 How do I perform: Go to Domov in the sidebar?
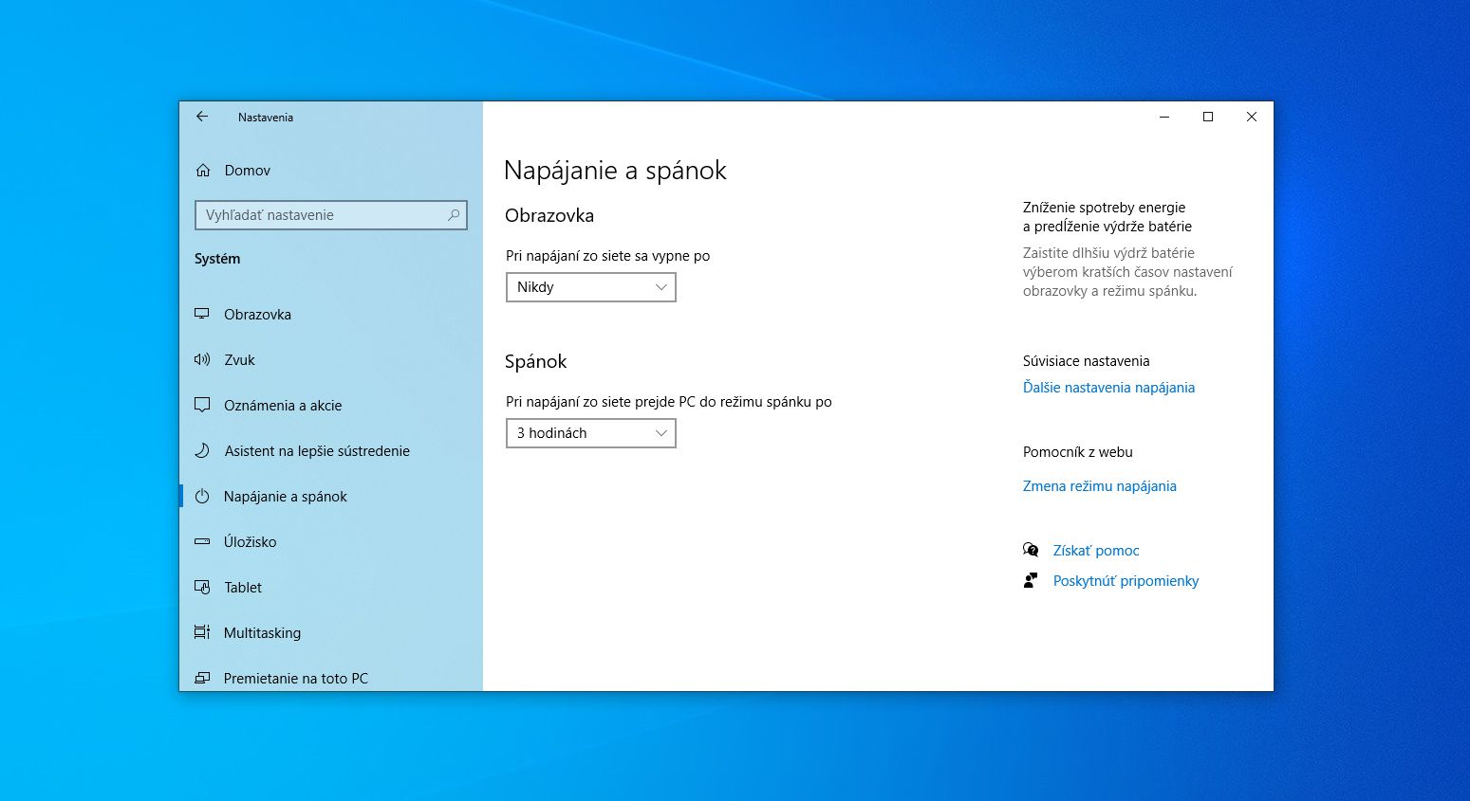tap(331, 171)
